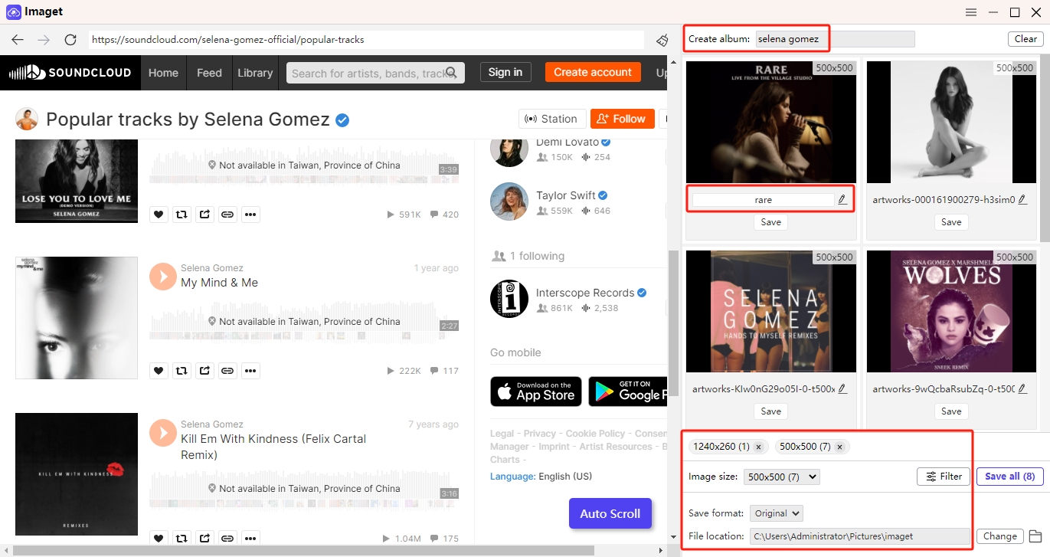Open My Mind & Me cover art
This screenshot has width=1050, height=557.
click(77, 318)
